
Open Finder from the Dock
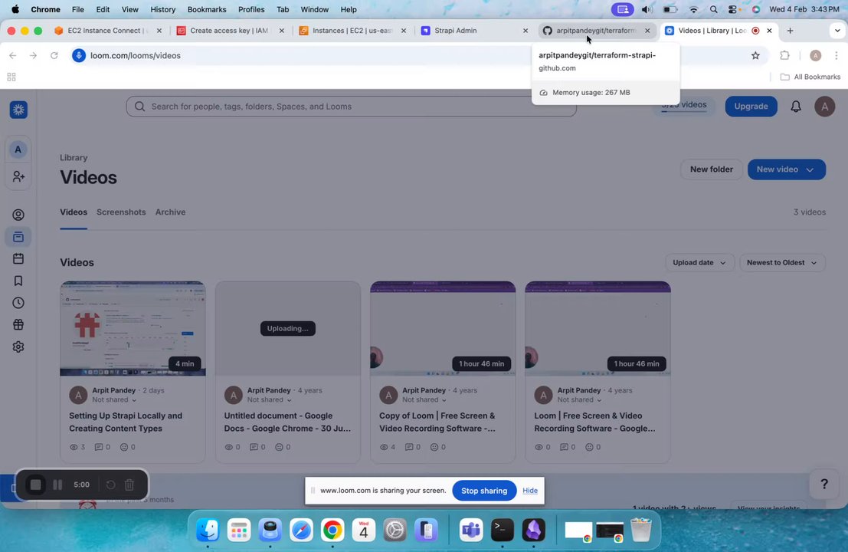coord(208,530)
